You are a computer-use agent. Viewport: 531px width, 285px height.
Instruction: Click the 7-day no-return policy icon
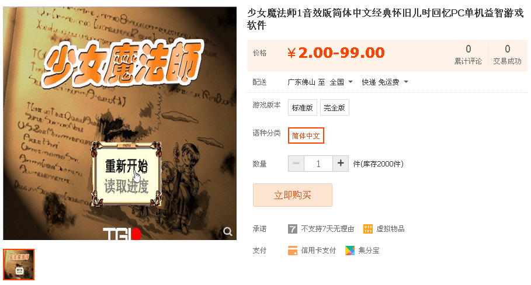[293, 229]
